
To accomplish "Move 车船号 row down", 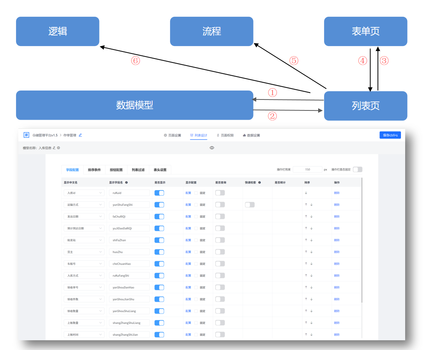I will tap(311, 264).
